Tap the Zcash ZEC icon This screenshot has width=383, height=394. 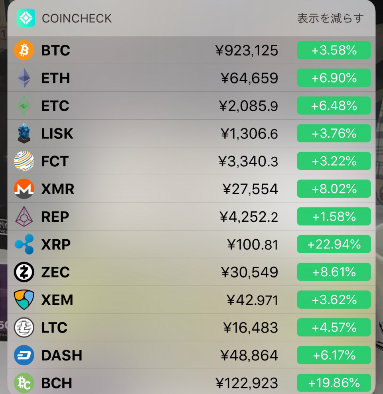[x=24, y=272]
